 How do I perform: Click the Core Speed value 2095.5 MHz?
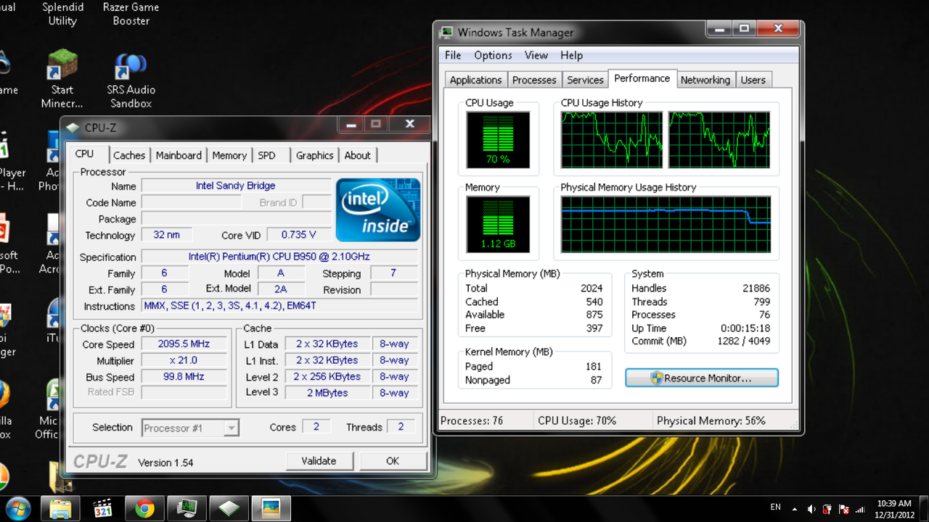click(184, 344)
